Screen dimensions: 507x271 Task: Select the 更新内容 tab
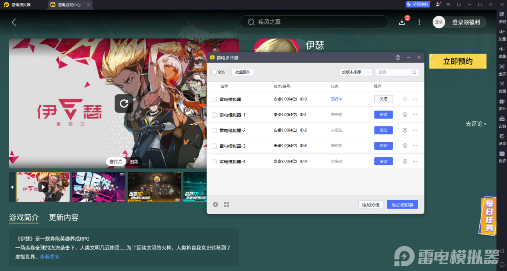point(64,217)
